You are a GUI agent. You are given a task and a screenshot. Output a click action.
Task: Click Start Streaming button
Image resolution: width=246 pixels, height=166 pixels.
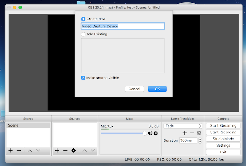coord(223,126)
